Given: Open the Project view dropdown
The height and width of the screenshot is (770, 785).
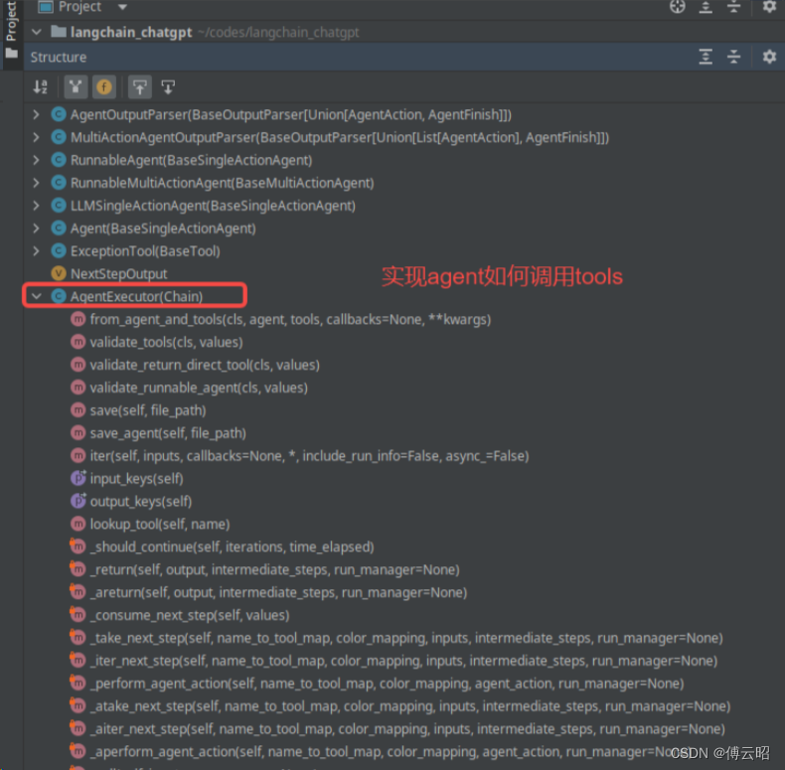Looking at the screenshot, I should (122, 7).
